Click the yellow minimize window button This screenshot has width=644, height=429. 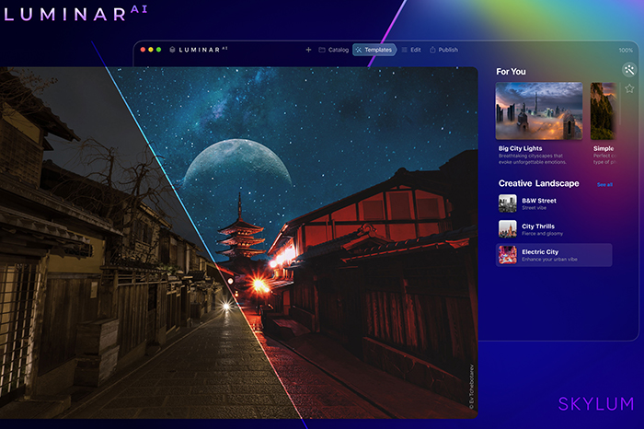coord(151,50)
